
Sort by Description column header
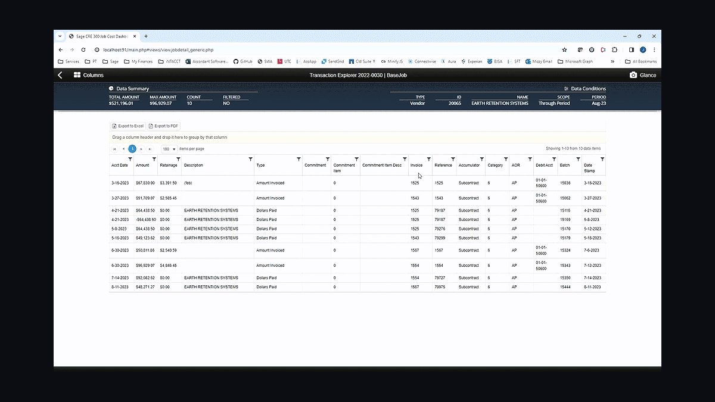point(194,165)
